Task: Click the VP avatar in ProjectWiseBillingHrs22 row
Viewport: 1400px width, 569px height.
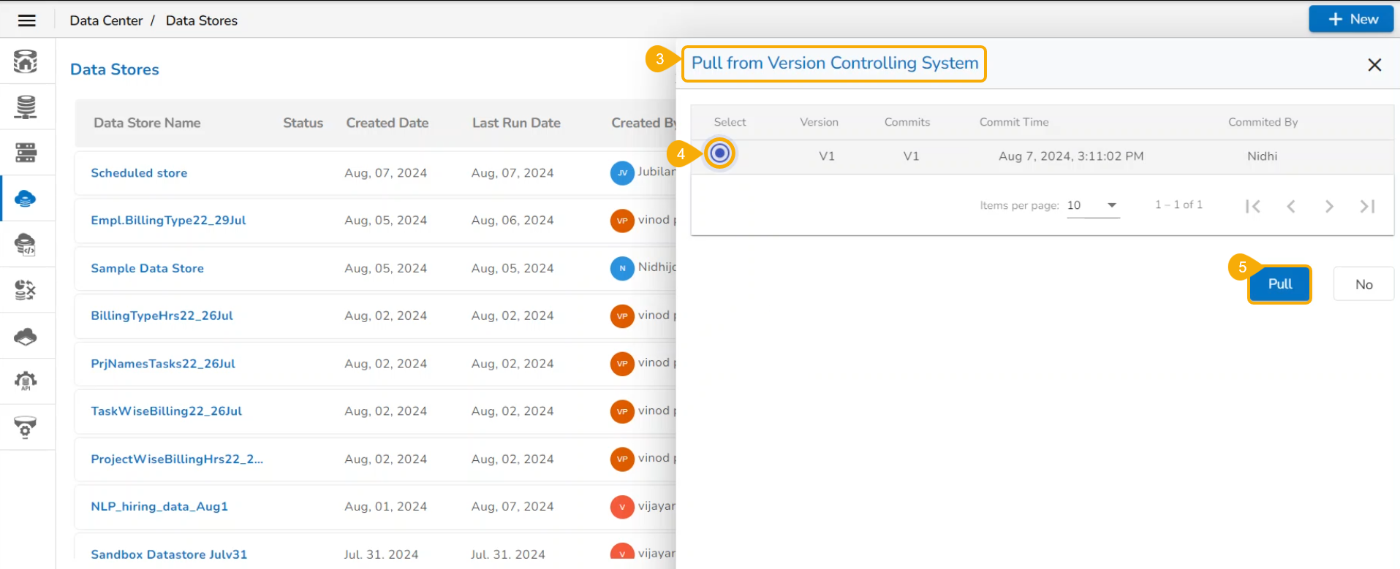Action: (622, 459)
